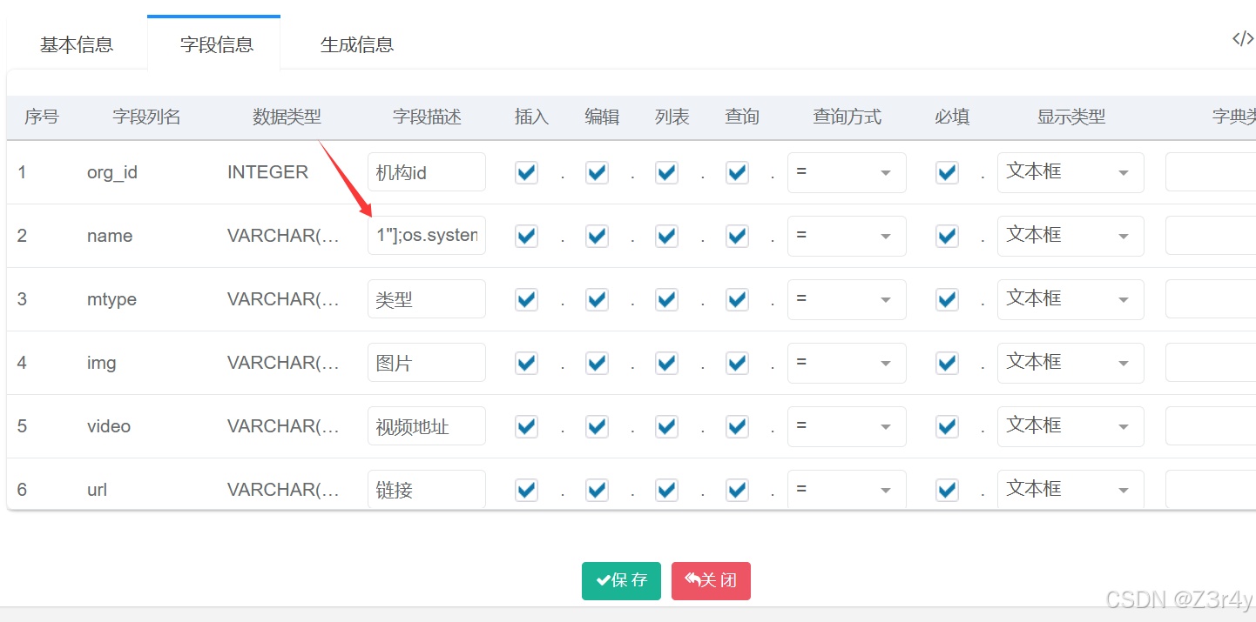
Task: Click the green 保存 button
Action: tap(621, 580)
